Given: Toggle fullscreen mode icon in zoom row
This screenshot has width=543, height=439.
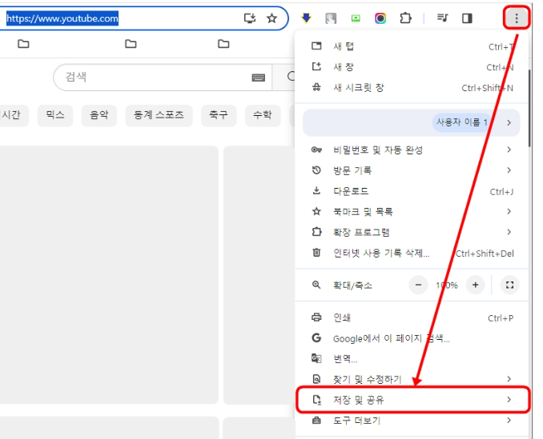Looking at the screenshot, I should [x=509, y=285].
